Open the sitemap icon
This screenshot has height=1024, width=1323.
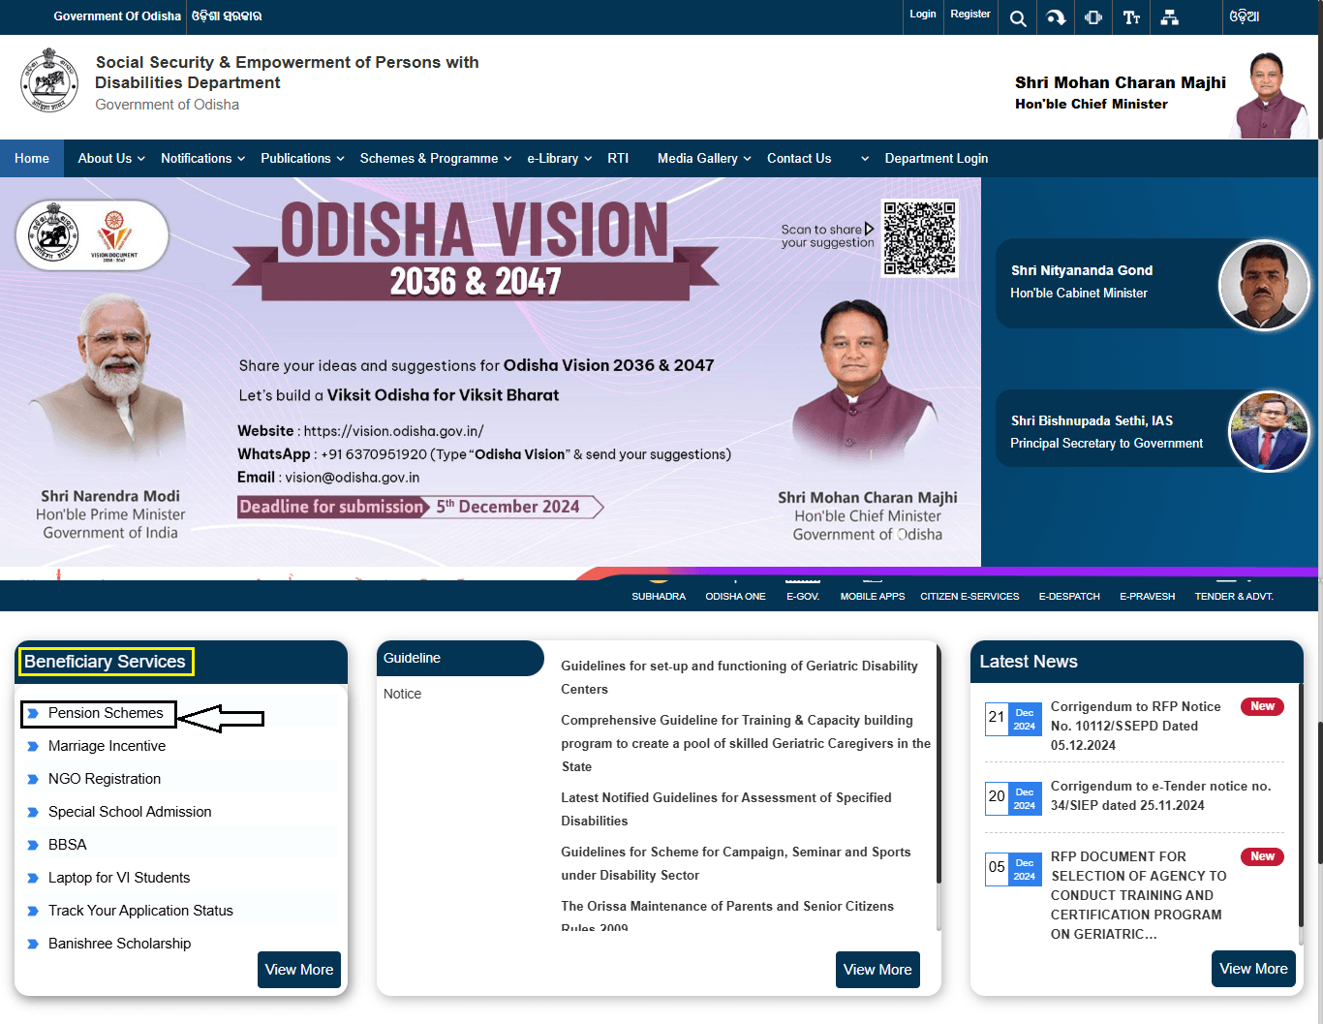(x=1170, y=17)
